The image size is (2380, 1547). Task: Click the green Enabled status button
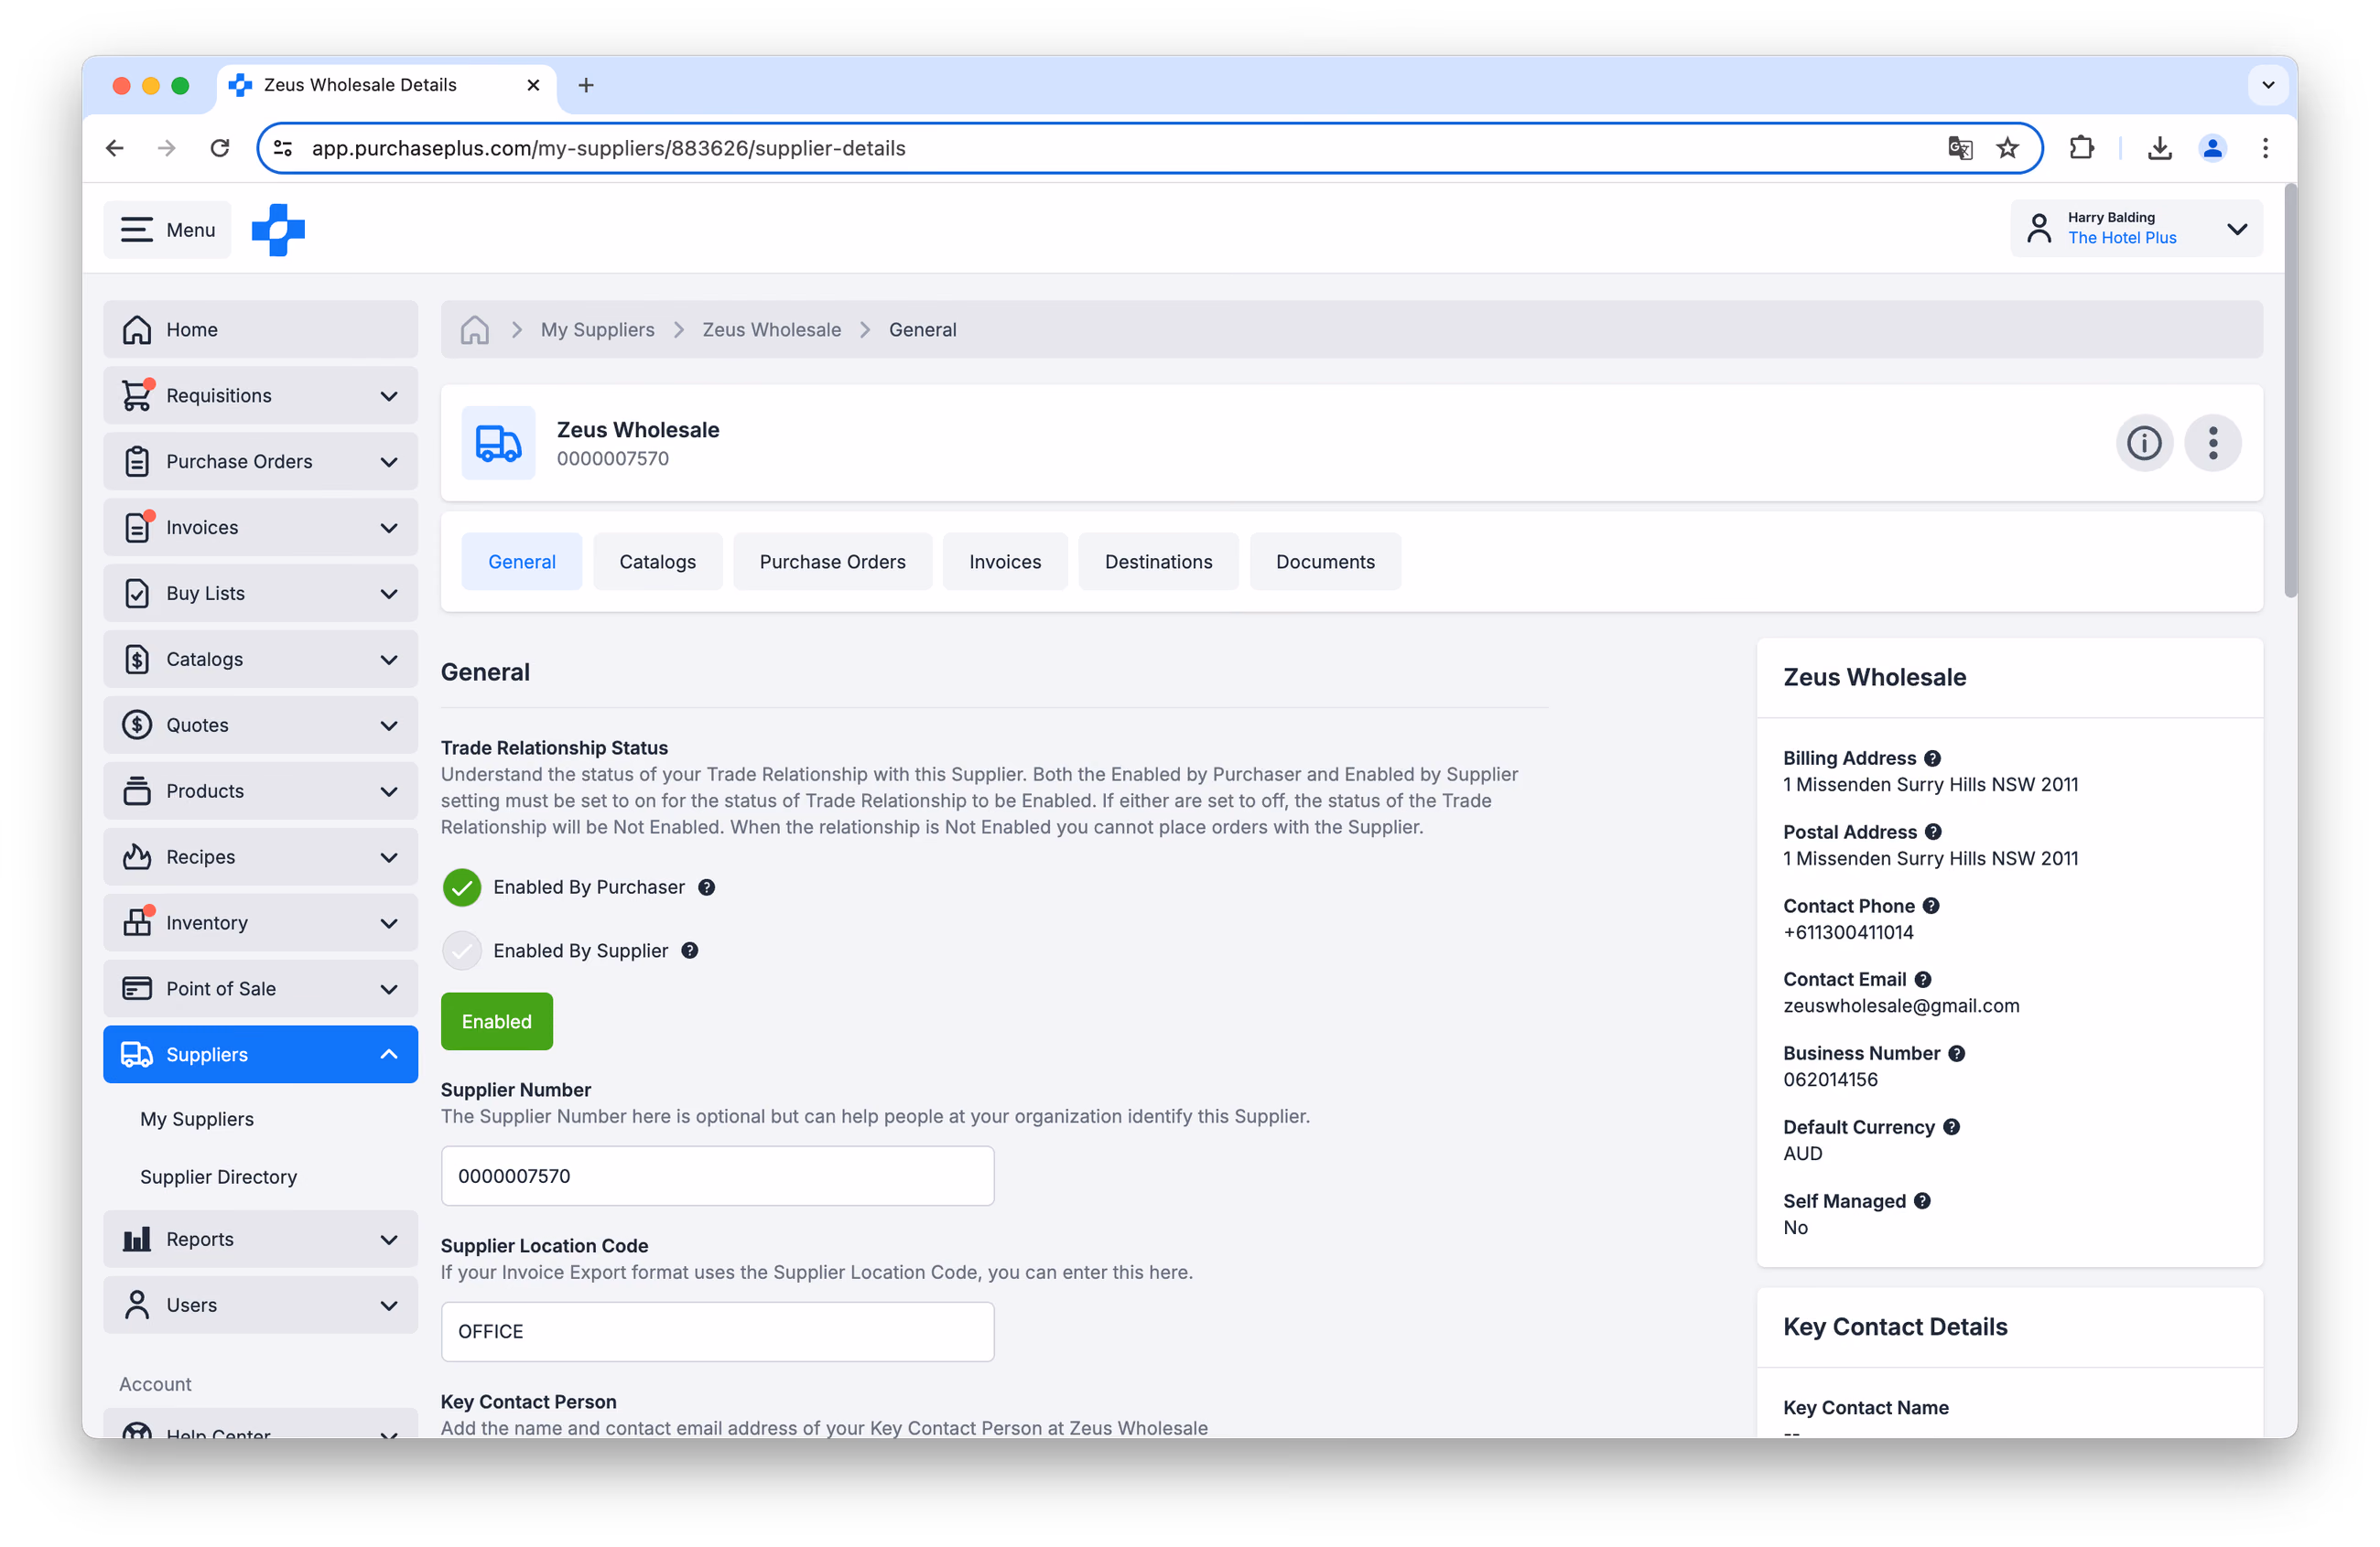coord(497,1021)
